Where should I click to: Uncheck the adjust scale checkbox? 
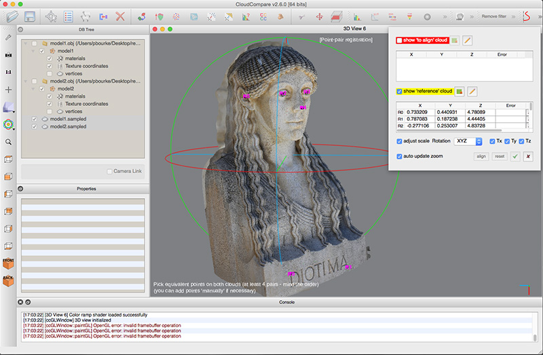pyautogui.click(x=399, y=141)
